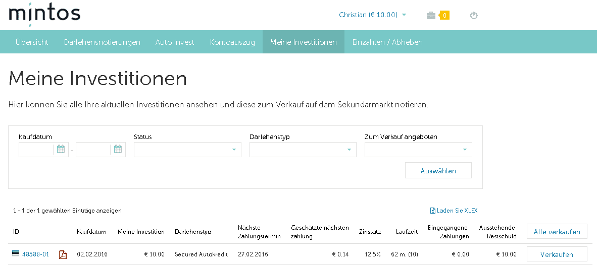Open the briefcase portfolio icon
The height and width of the screenshot is (267, 597).
coord(431,15)
